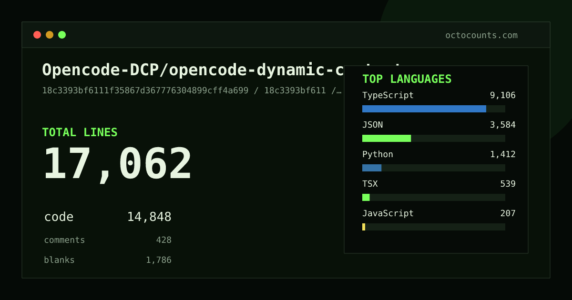Viewport: 572px width, 300px height.
Task: Click the red close window dot
Action: (37, 35)
